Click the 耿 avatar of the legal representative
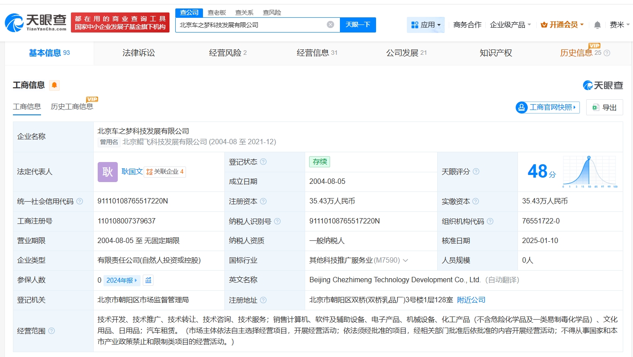The height and width of the screenshot is (357, 633). [108, 172]
